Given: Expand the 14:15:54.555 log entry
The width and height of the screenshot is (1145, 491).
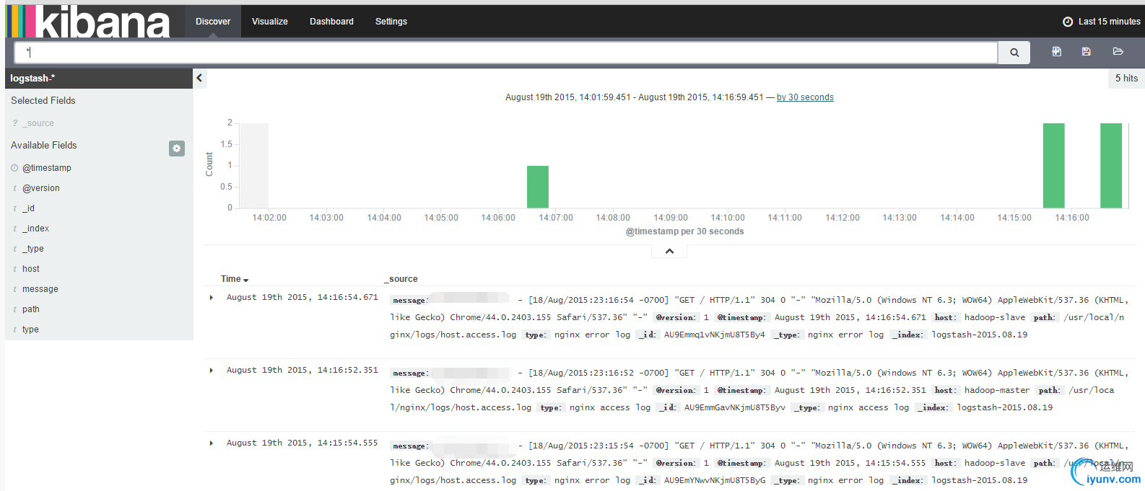Looking at the screenshot, I should (211, 443).
